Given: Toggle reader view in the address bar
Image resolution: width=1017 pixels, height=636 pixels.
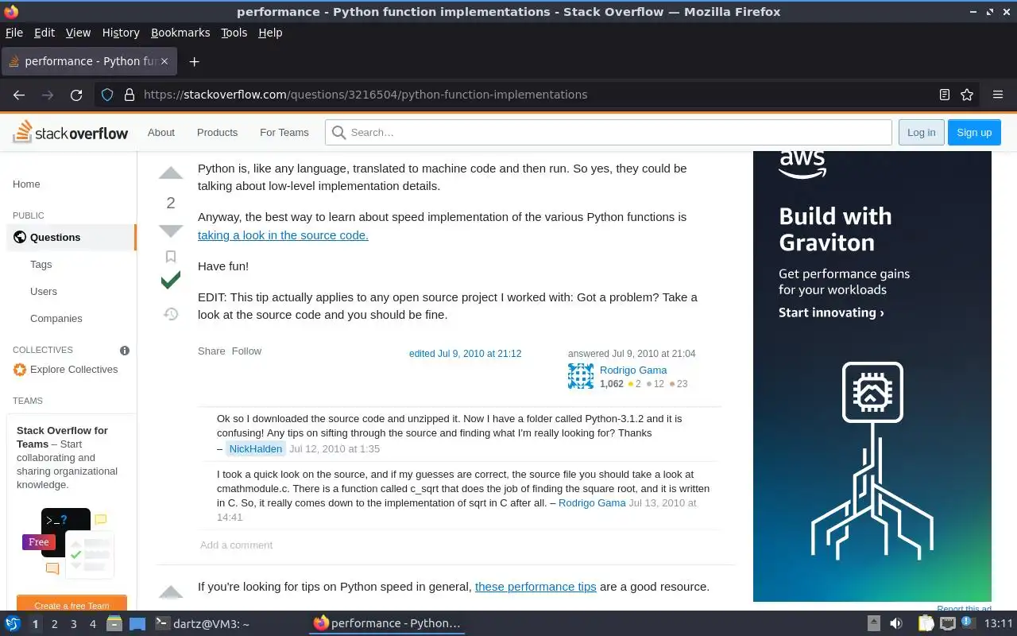Looking at the screenshot, I should click(945, 95).
